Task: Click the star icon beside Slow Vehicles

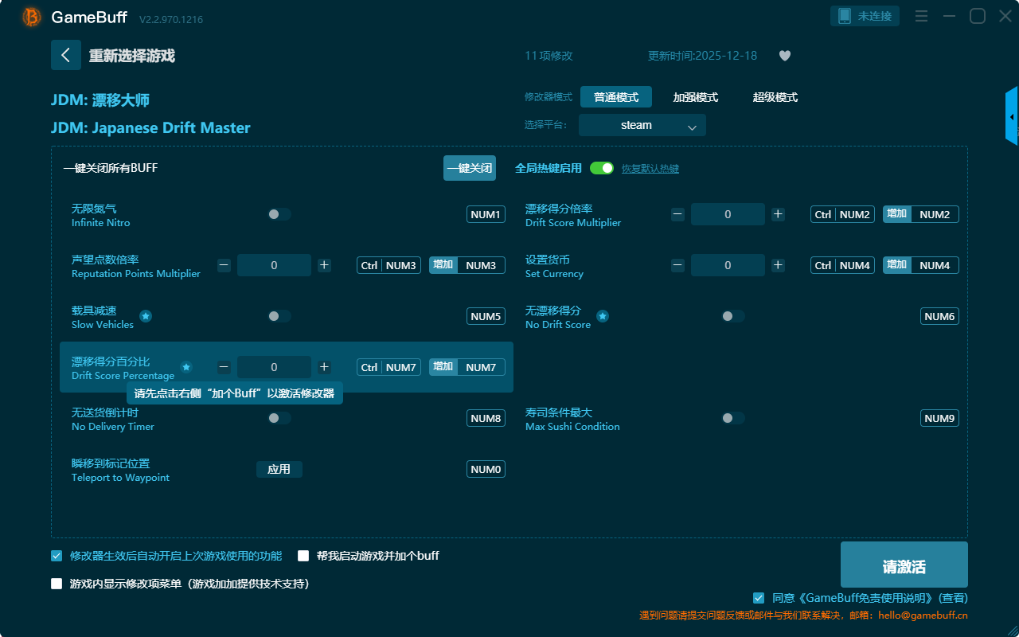Action: [x=146, y=316]
